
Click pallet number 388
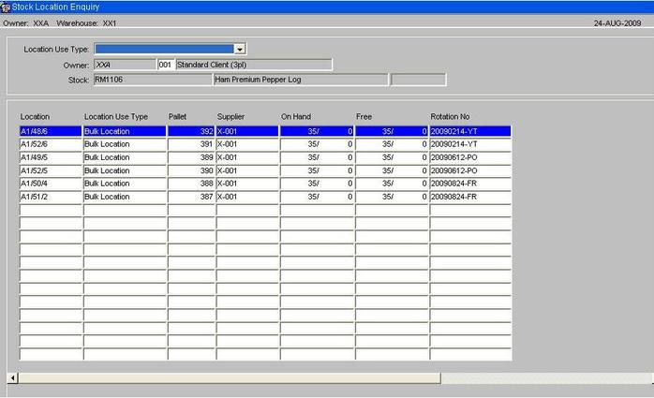coord(191,184)
